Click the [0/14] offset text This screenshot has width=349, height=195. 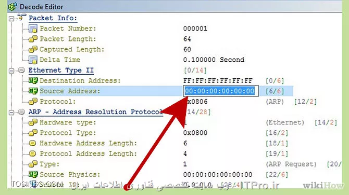click(x=195, y=71)
